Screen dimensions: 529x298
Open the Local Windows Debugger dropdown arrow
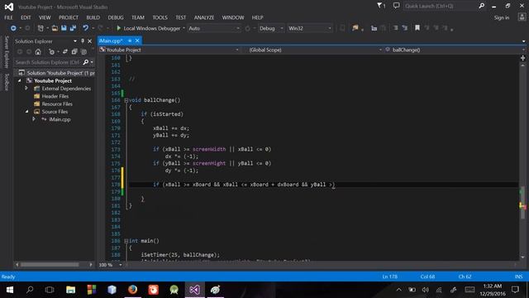(x=183, y=28)
